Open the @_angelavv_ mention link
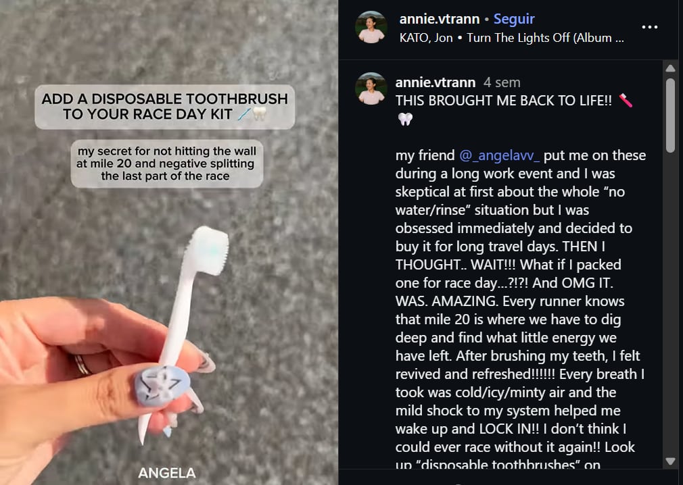The image size is (683, 485). coord(500,155)
